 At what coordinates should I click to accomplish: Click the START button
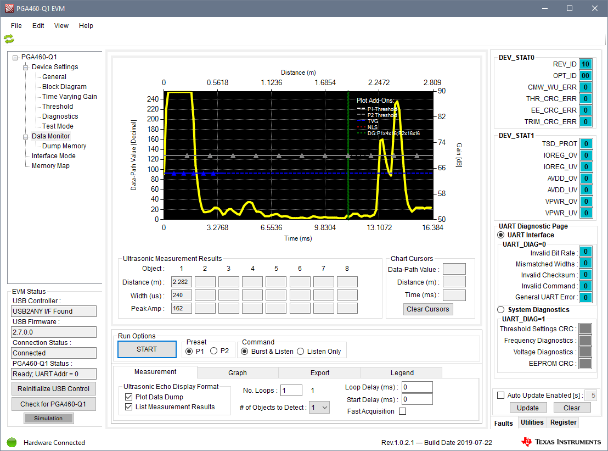(x=147, y=349)
